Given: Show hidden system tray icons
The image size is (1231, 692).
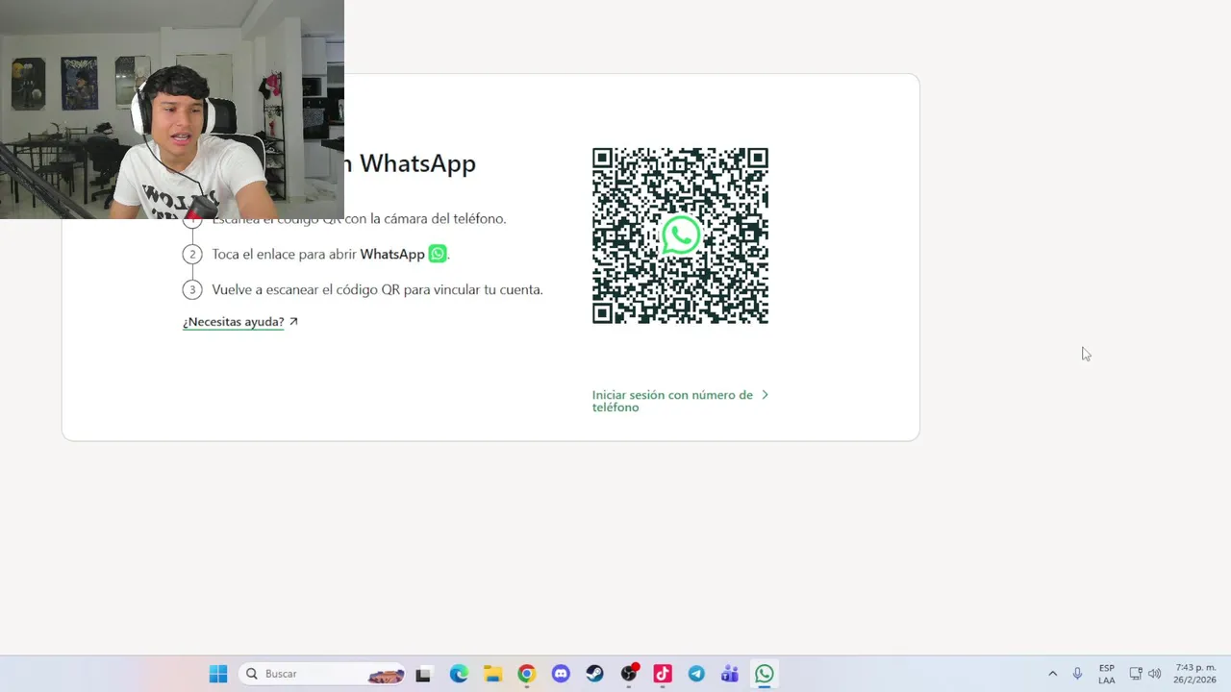Looking at the screenshot, I should coord(1052,674).
